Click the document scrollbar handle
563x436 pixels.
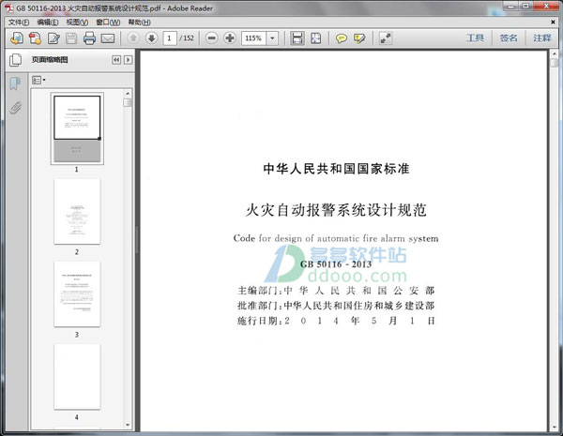coord(555,63)
